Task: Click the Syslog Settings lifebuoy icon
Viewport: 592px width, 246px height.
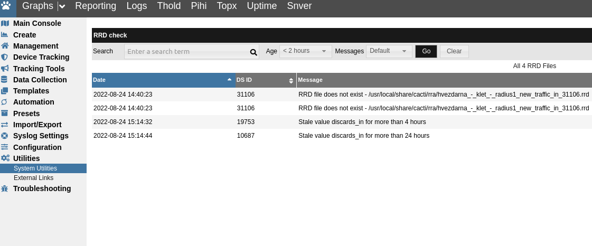Action: click(x=5, y=136)
